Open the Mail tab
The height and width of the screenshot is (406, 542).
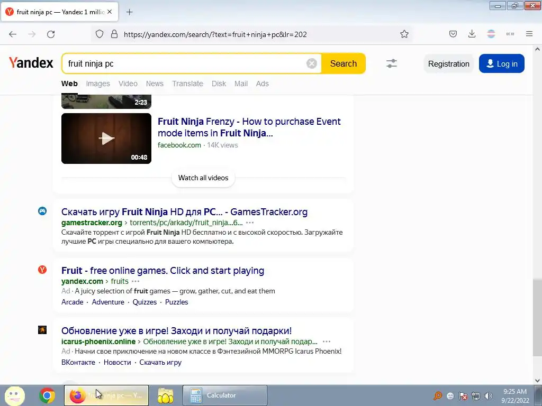[x=241, y=84]
